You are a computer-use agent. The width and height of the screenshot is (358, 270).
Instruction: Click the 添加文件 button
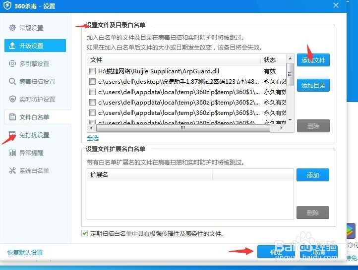click(313, 60)
